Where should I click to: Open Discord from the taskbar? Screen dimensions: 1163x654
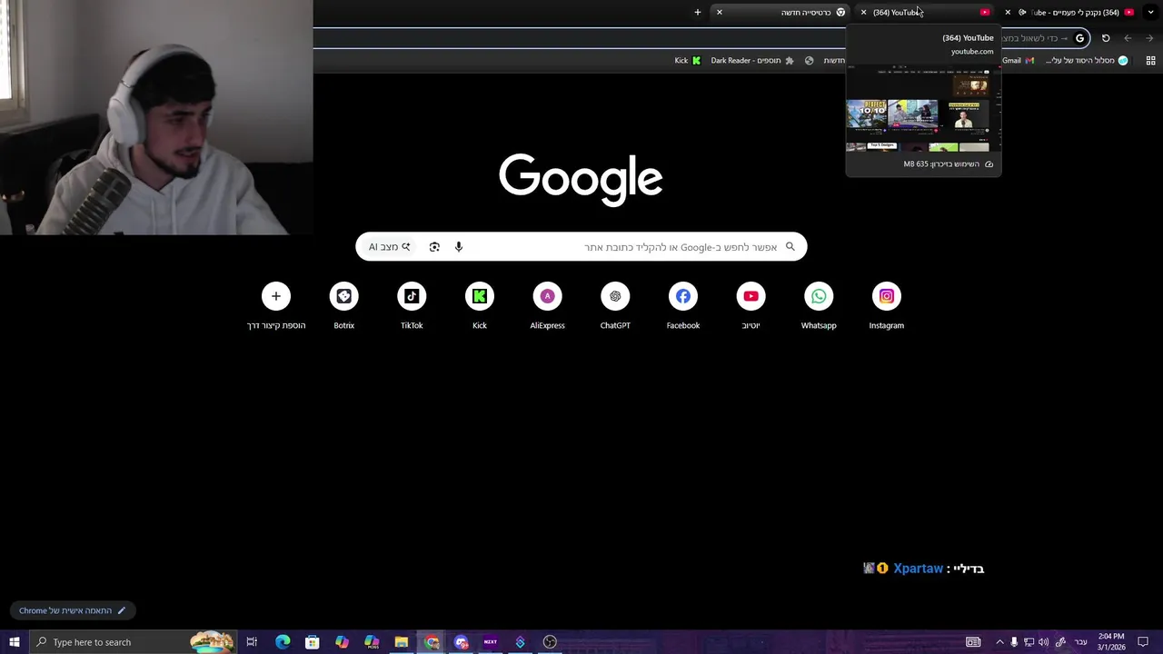tap(462, 642)
